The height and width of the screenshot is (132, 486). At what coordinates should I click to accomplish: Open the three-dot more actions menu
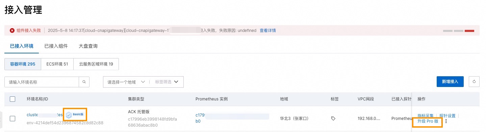coord(446,121)
